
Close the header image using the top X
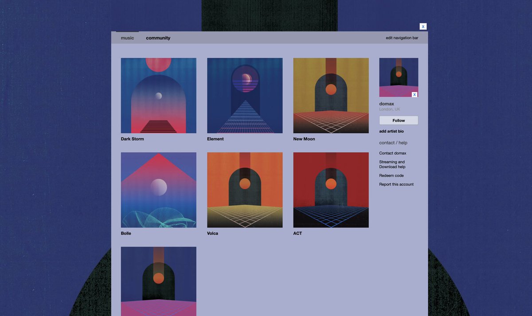pos(423,27)
